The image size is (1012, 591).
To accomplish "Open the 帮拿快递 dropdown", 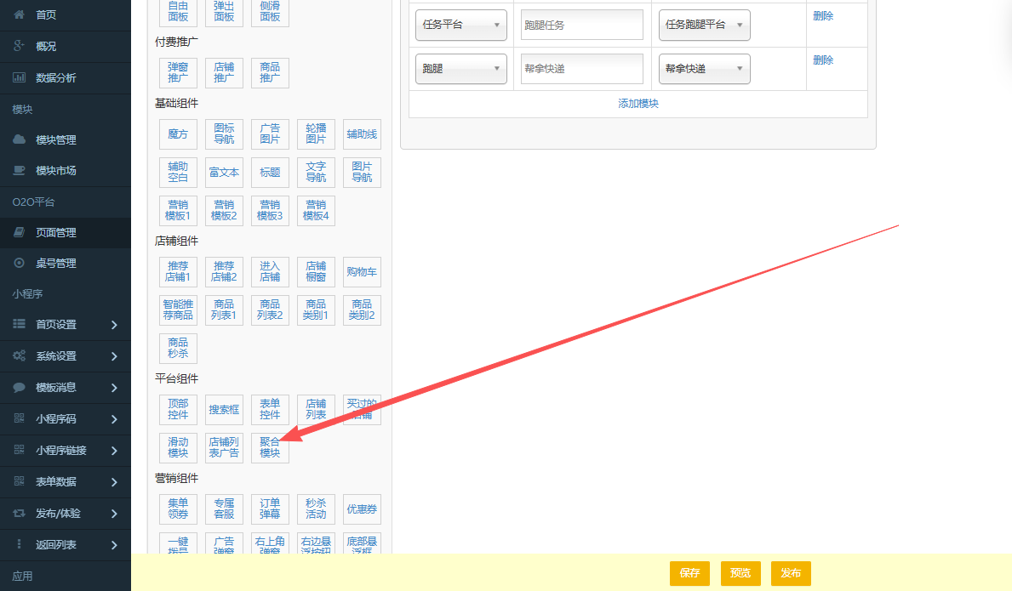I will (x=704, y=69).
